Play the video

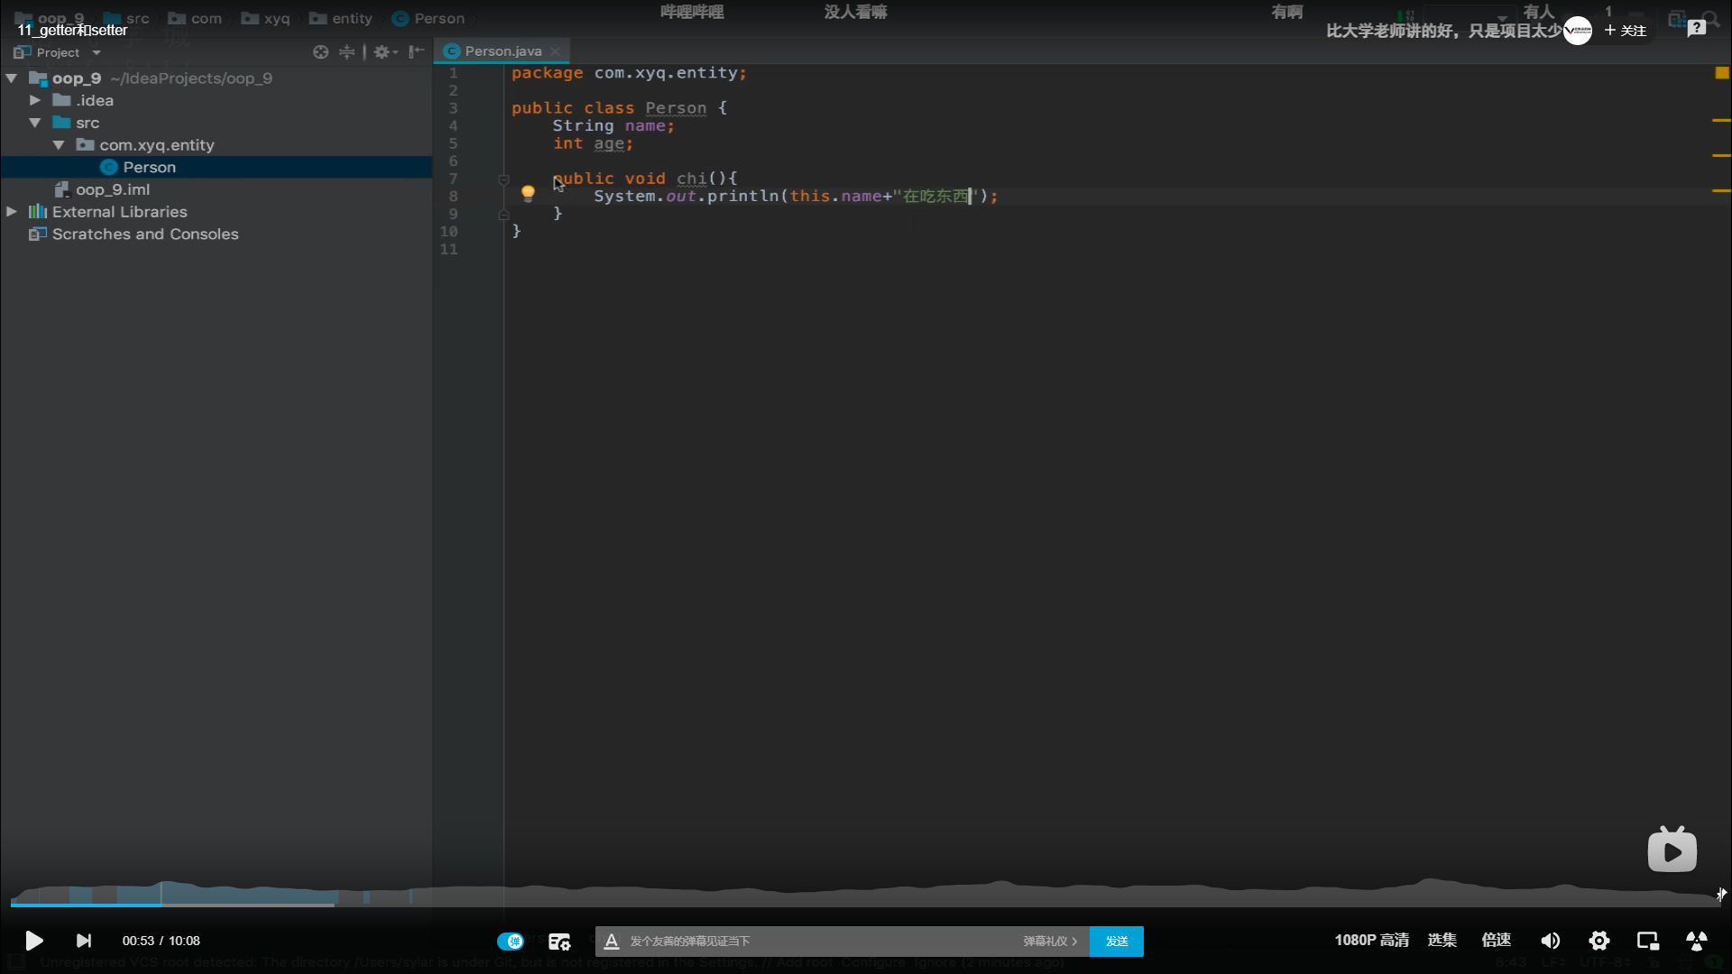click(33, 941)
